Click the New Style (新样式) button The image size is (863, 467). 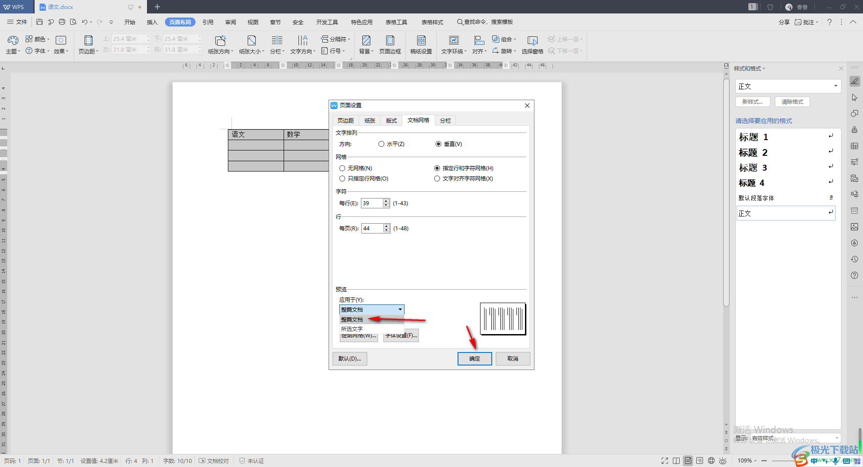coord(753,102)
